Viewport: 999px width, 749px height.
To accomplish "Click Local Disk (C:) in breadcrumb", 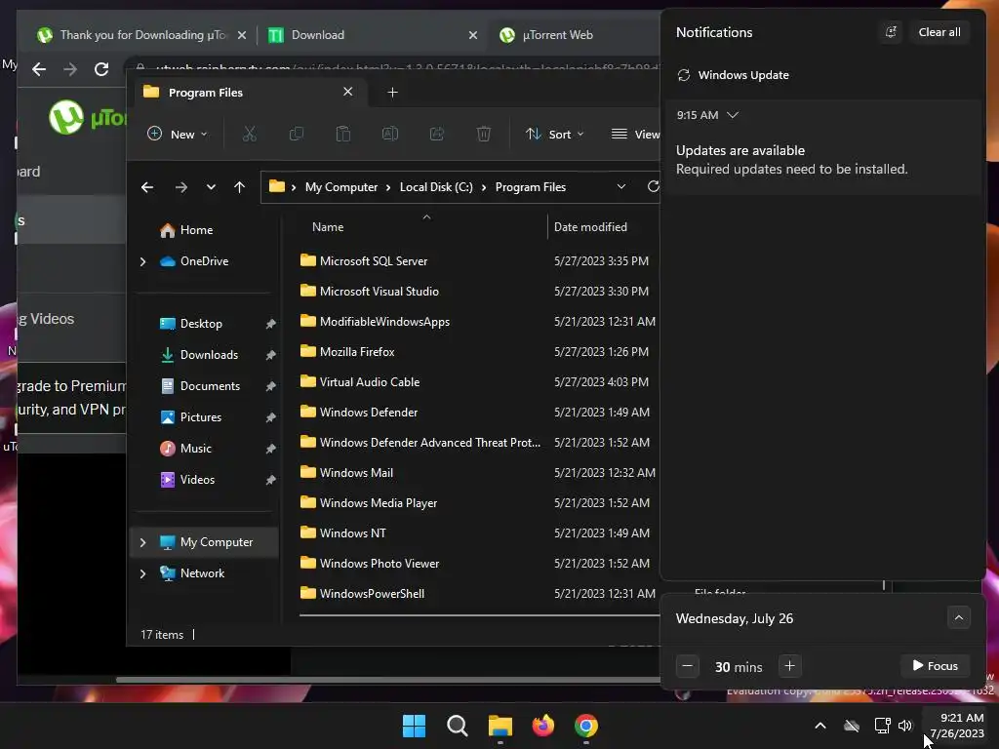I will click(436, 187).
